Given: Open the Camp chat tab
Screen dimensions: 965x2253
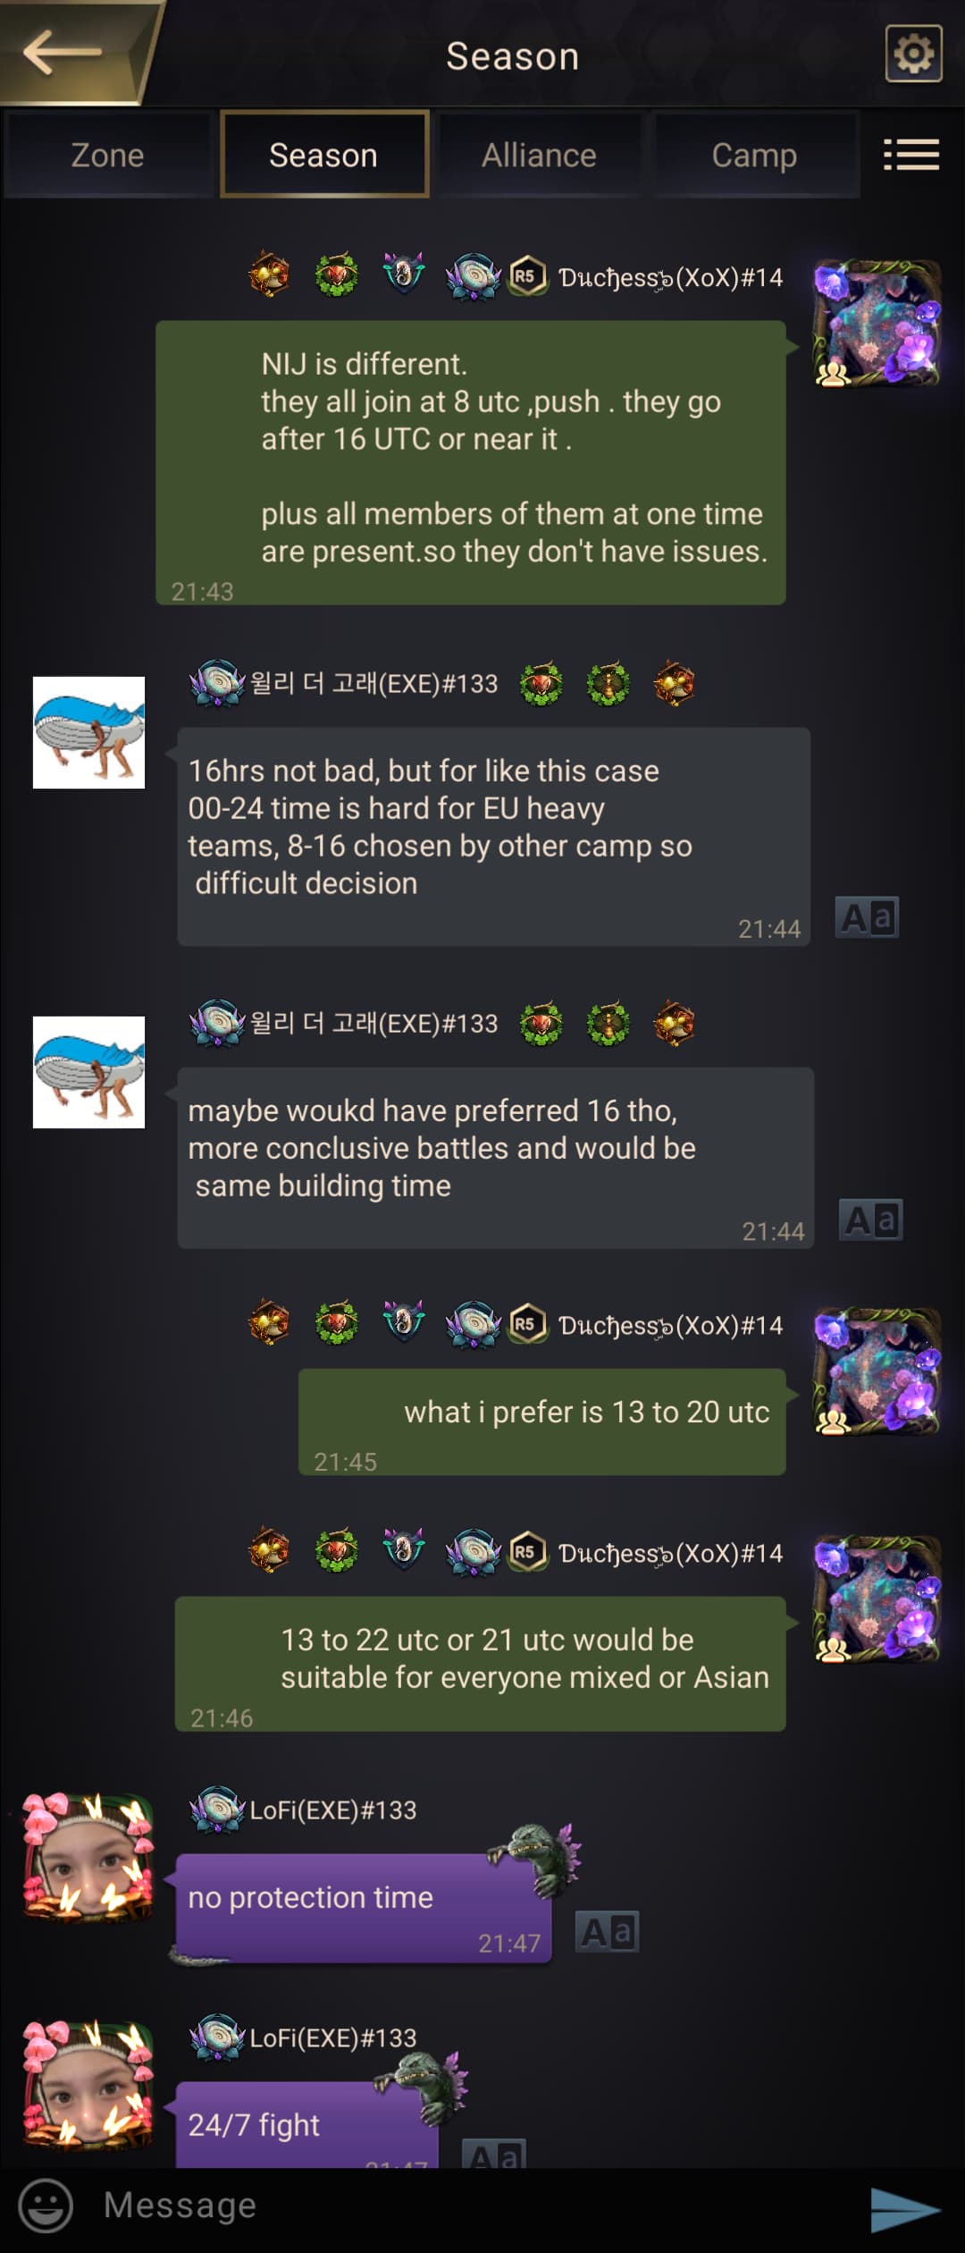Looking at the screenshot, I should click(x=755, y=155).
